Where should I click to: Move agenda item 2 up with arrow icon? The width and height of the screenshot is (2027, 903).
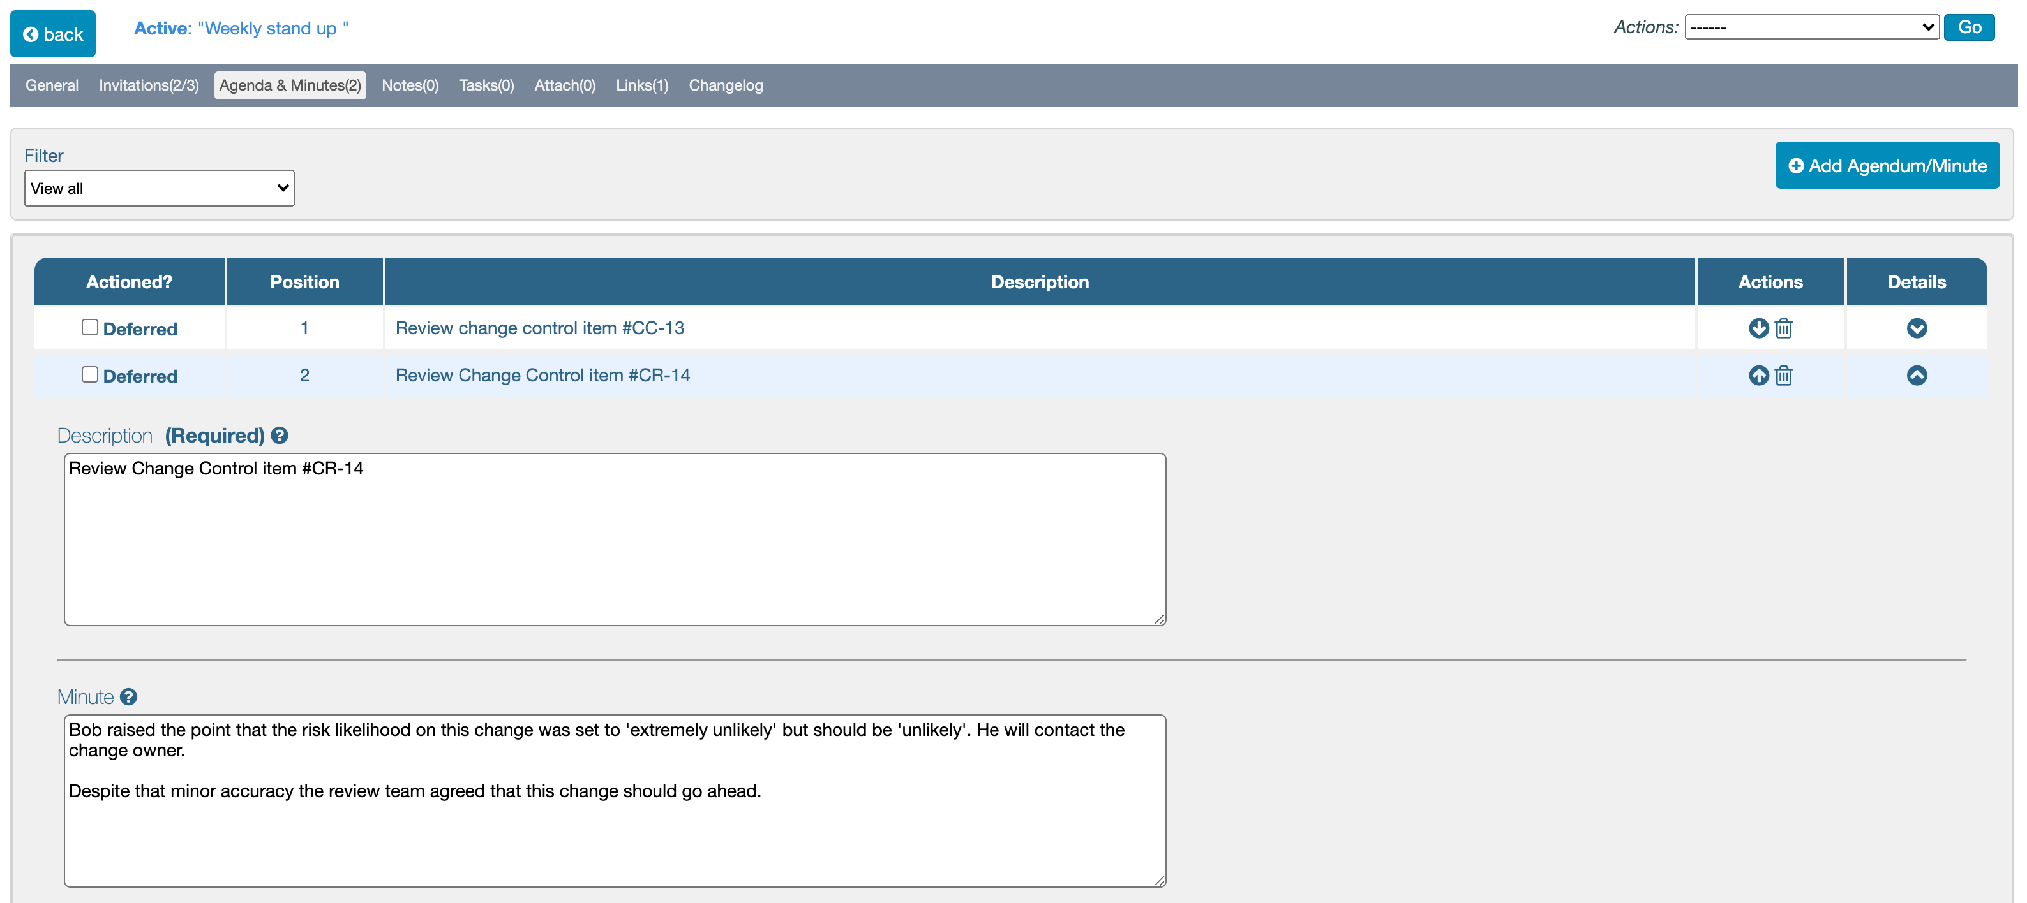(1758, 375)
